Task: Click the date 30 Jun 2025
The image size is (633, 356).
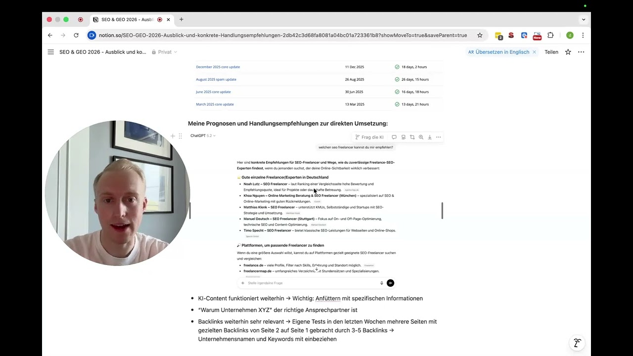Action: click(x=354, y=91)
